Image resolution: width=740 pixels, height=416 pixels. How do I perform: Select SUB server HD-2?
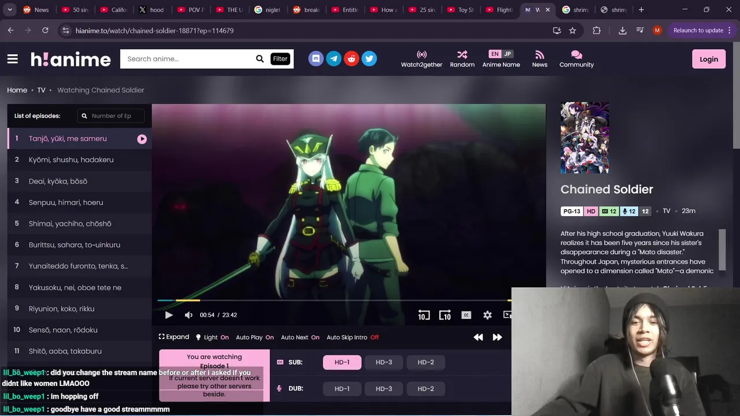425,362
